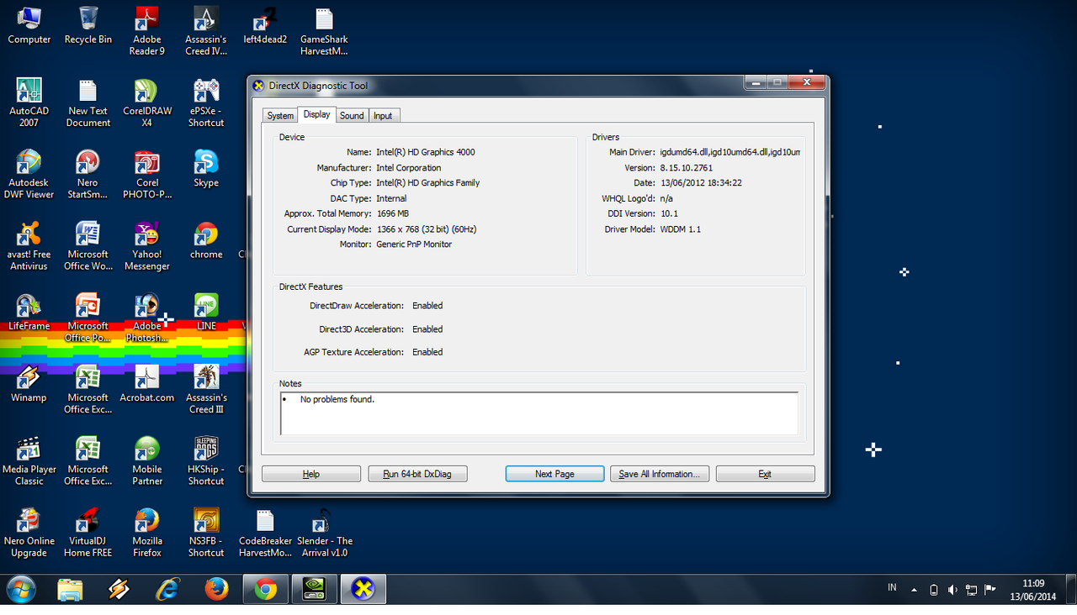This screenshot has height=615, width=1077.
Task: Click Run 64-bit DxDiag button
Action: [x=417, y=474]
